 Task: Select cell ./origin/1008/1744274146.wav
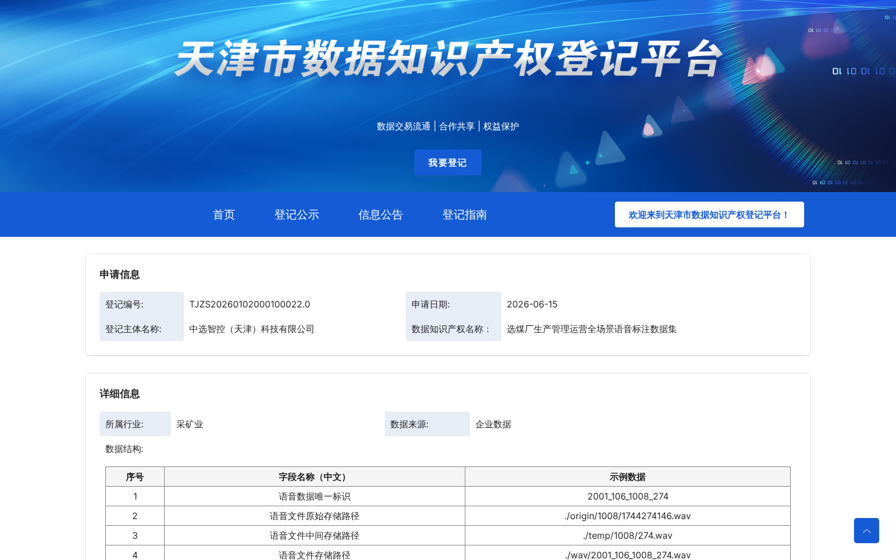point(628,516)
